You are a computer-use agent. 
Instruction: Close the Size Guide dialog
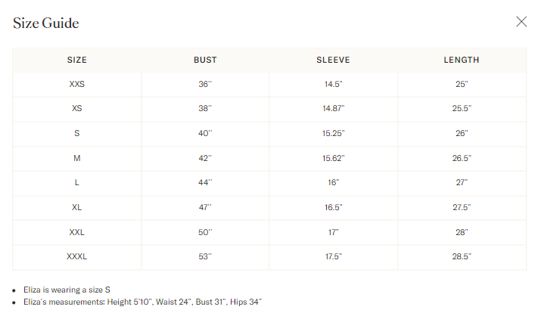coord(521,22)
